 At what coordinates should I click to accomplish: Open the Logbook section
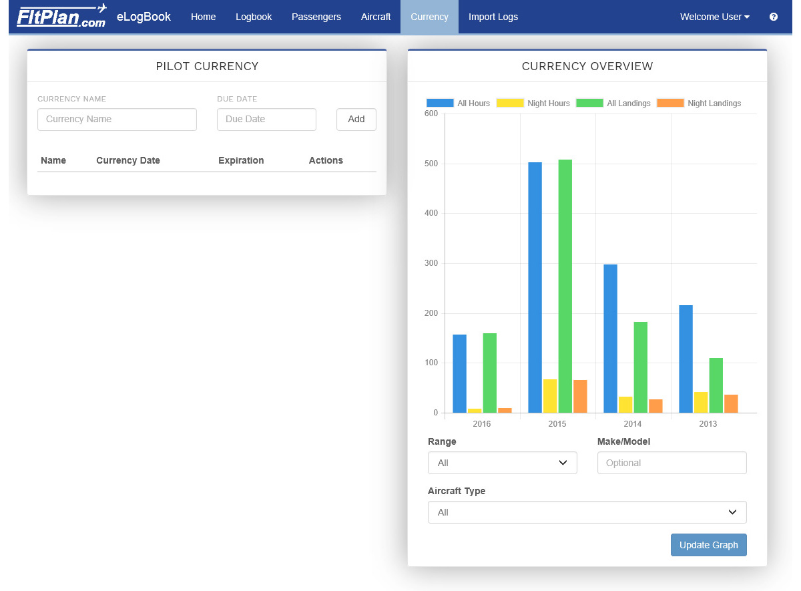[x=254, y=17]
